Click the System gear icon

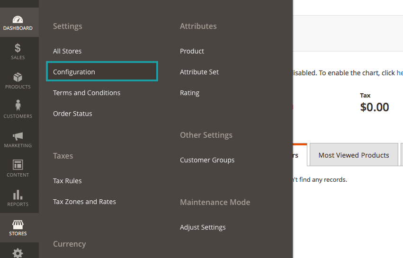pos(18,253)
